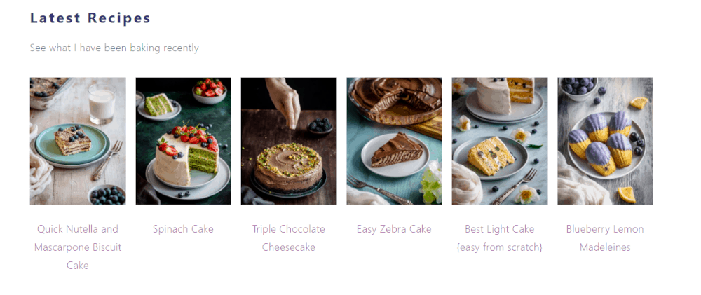This screenshot has height=295, width=701.
Task: Select the Easy Zebra Cake picture
Action: pyautogui.click(x=394, y=141)
